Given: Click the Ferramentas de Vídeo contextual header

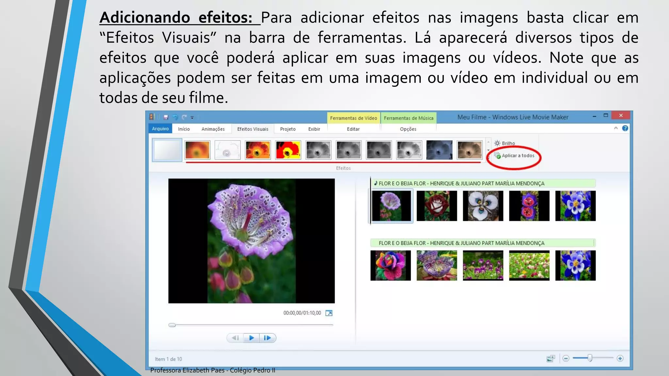Looking at the screenshot, I should tap(353, 118).
